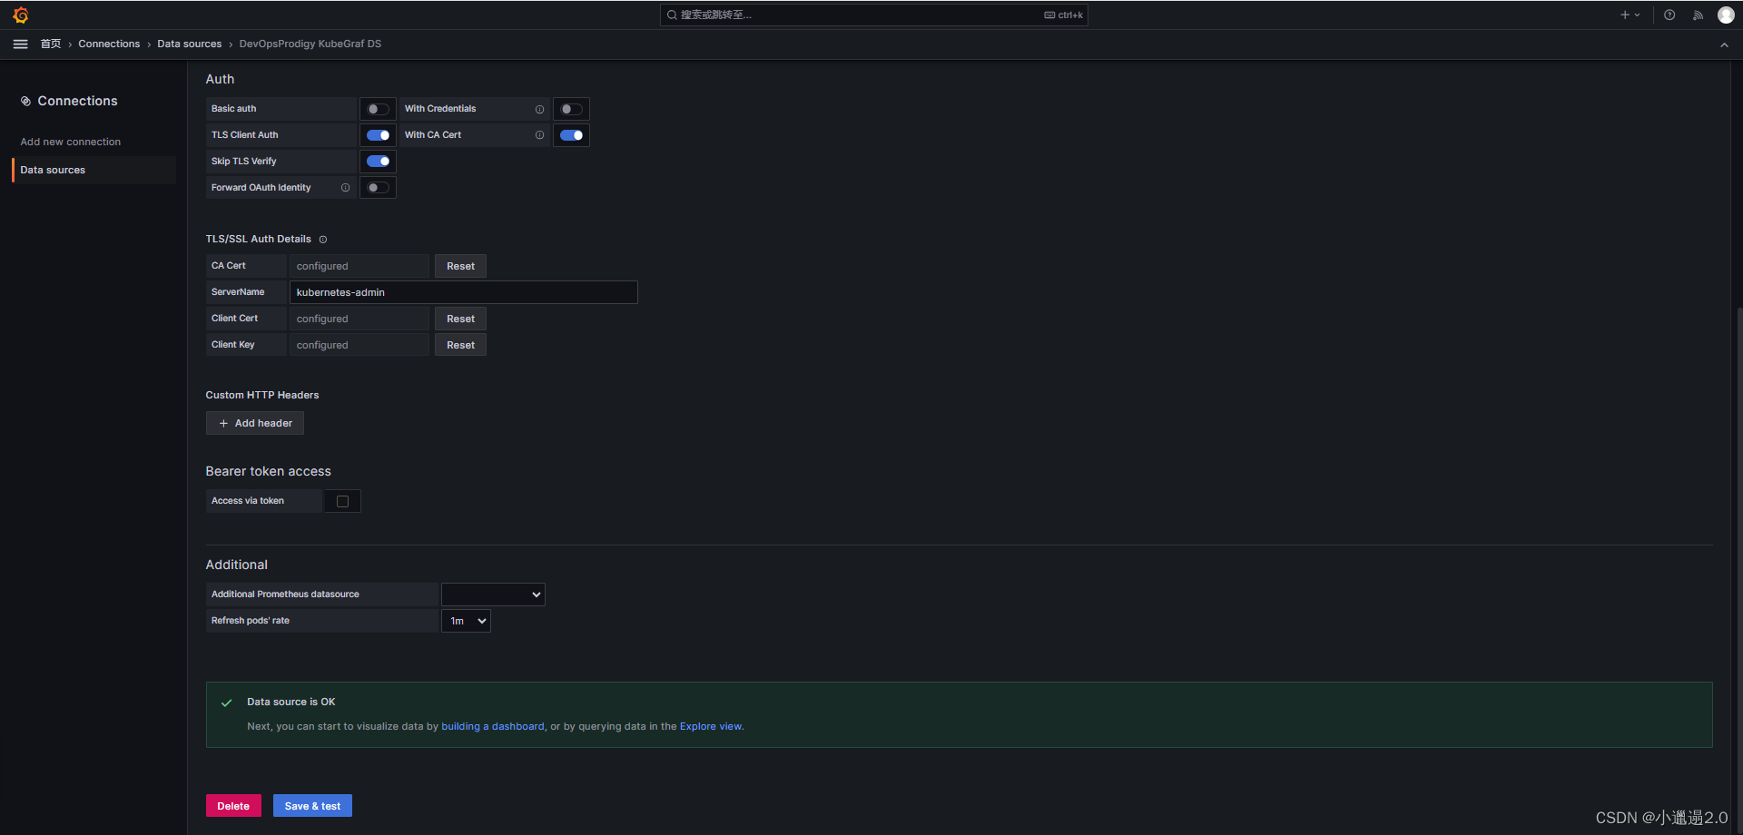Image resolution: width=1743 pixels, height=835 pixels.
Task: Open Additional Prometheus datasource dropdown
Action: pyautogui.click(x=493, y=594)
